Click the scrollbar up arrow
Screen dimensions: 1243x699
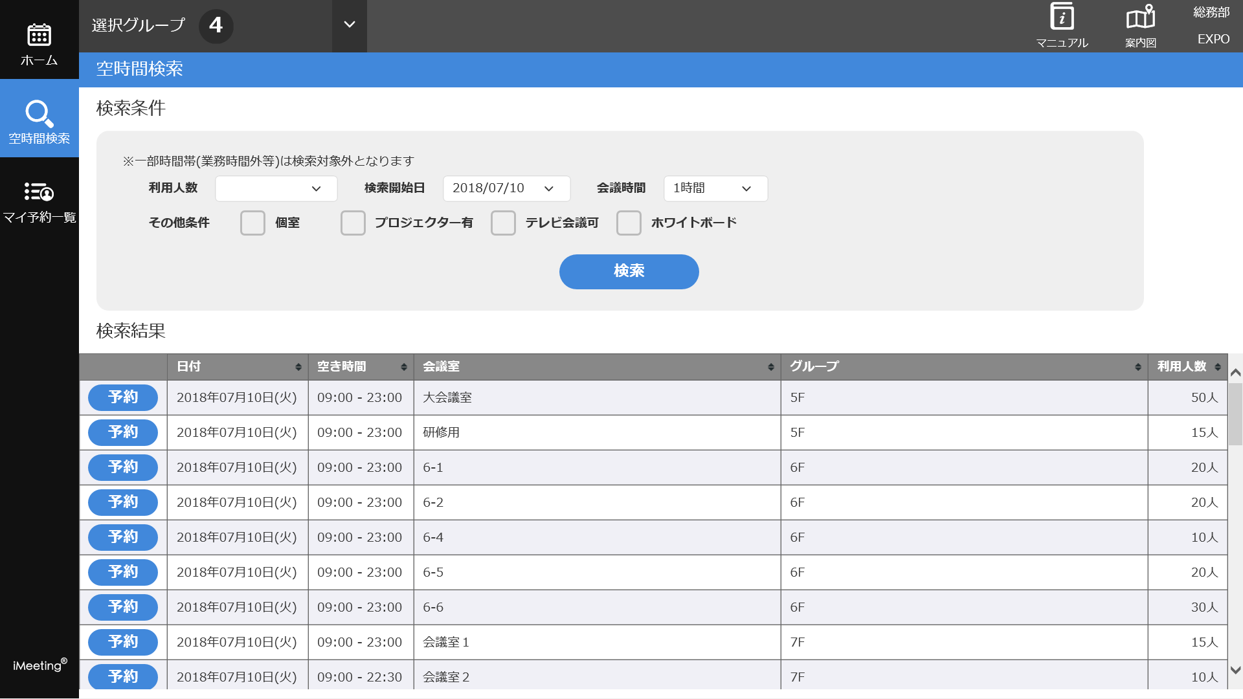1235,373
